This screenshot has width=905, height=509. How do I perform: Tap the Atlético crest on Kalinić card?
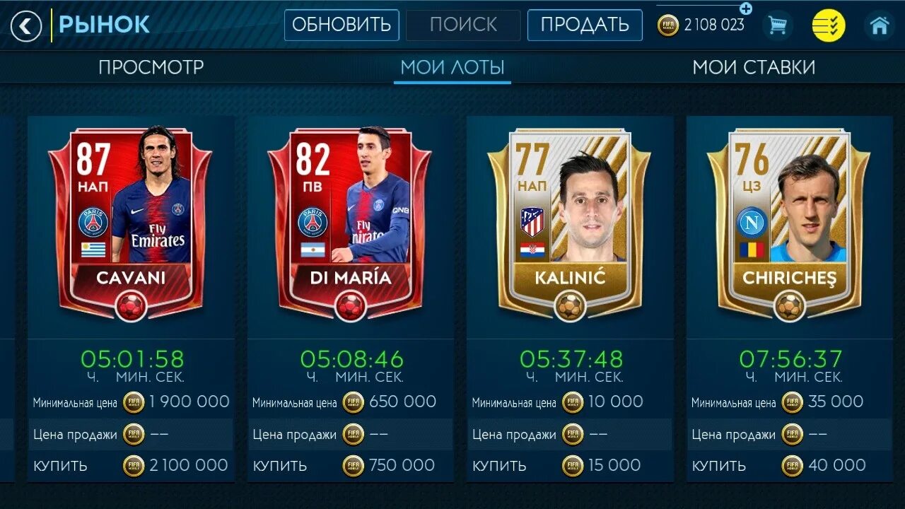click(532, 222)
